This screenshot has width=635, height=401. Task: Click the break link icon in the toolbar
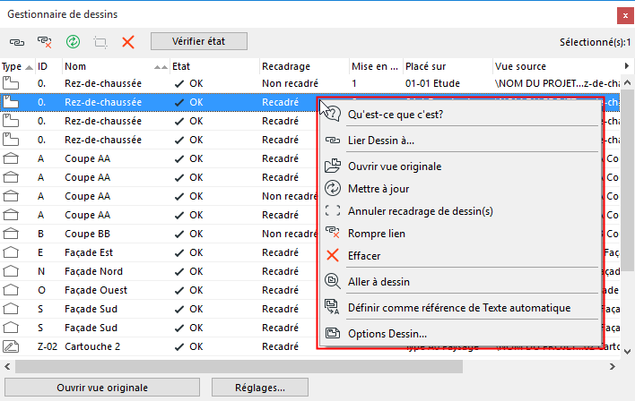44,41
